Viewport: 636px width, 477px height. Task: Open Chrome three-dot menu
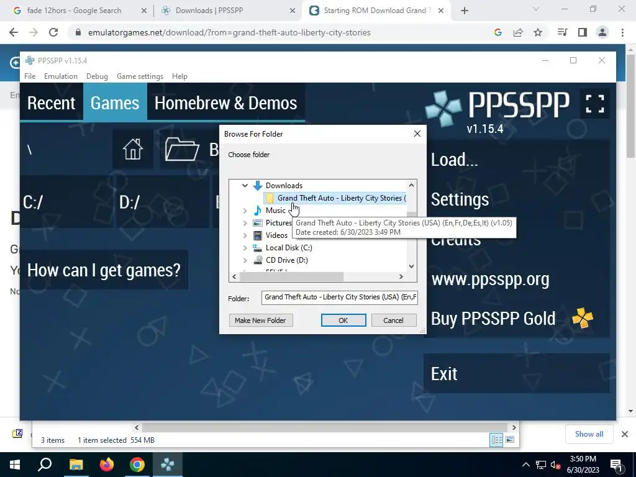622,32
